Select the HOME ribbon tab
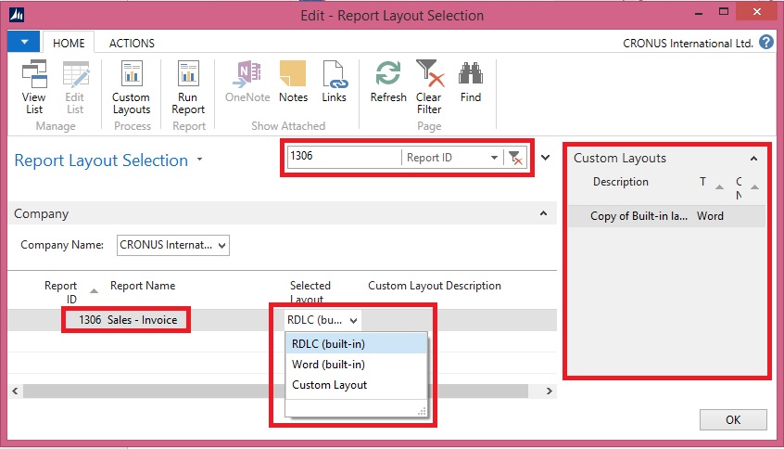Viewport: 784px width, 449px height. click(x=69, y=43)
